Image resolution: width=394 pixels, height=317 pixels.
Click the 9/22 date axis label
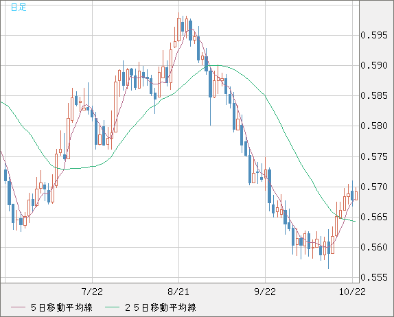[x=265, y=292]
